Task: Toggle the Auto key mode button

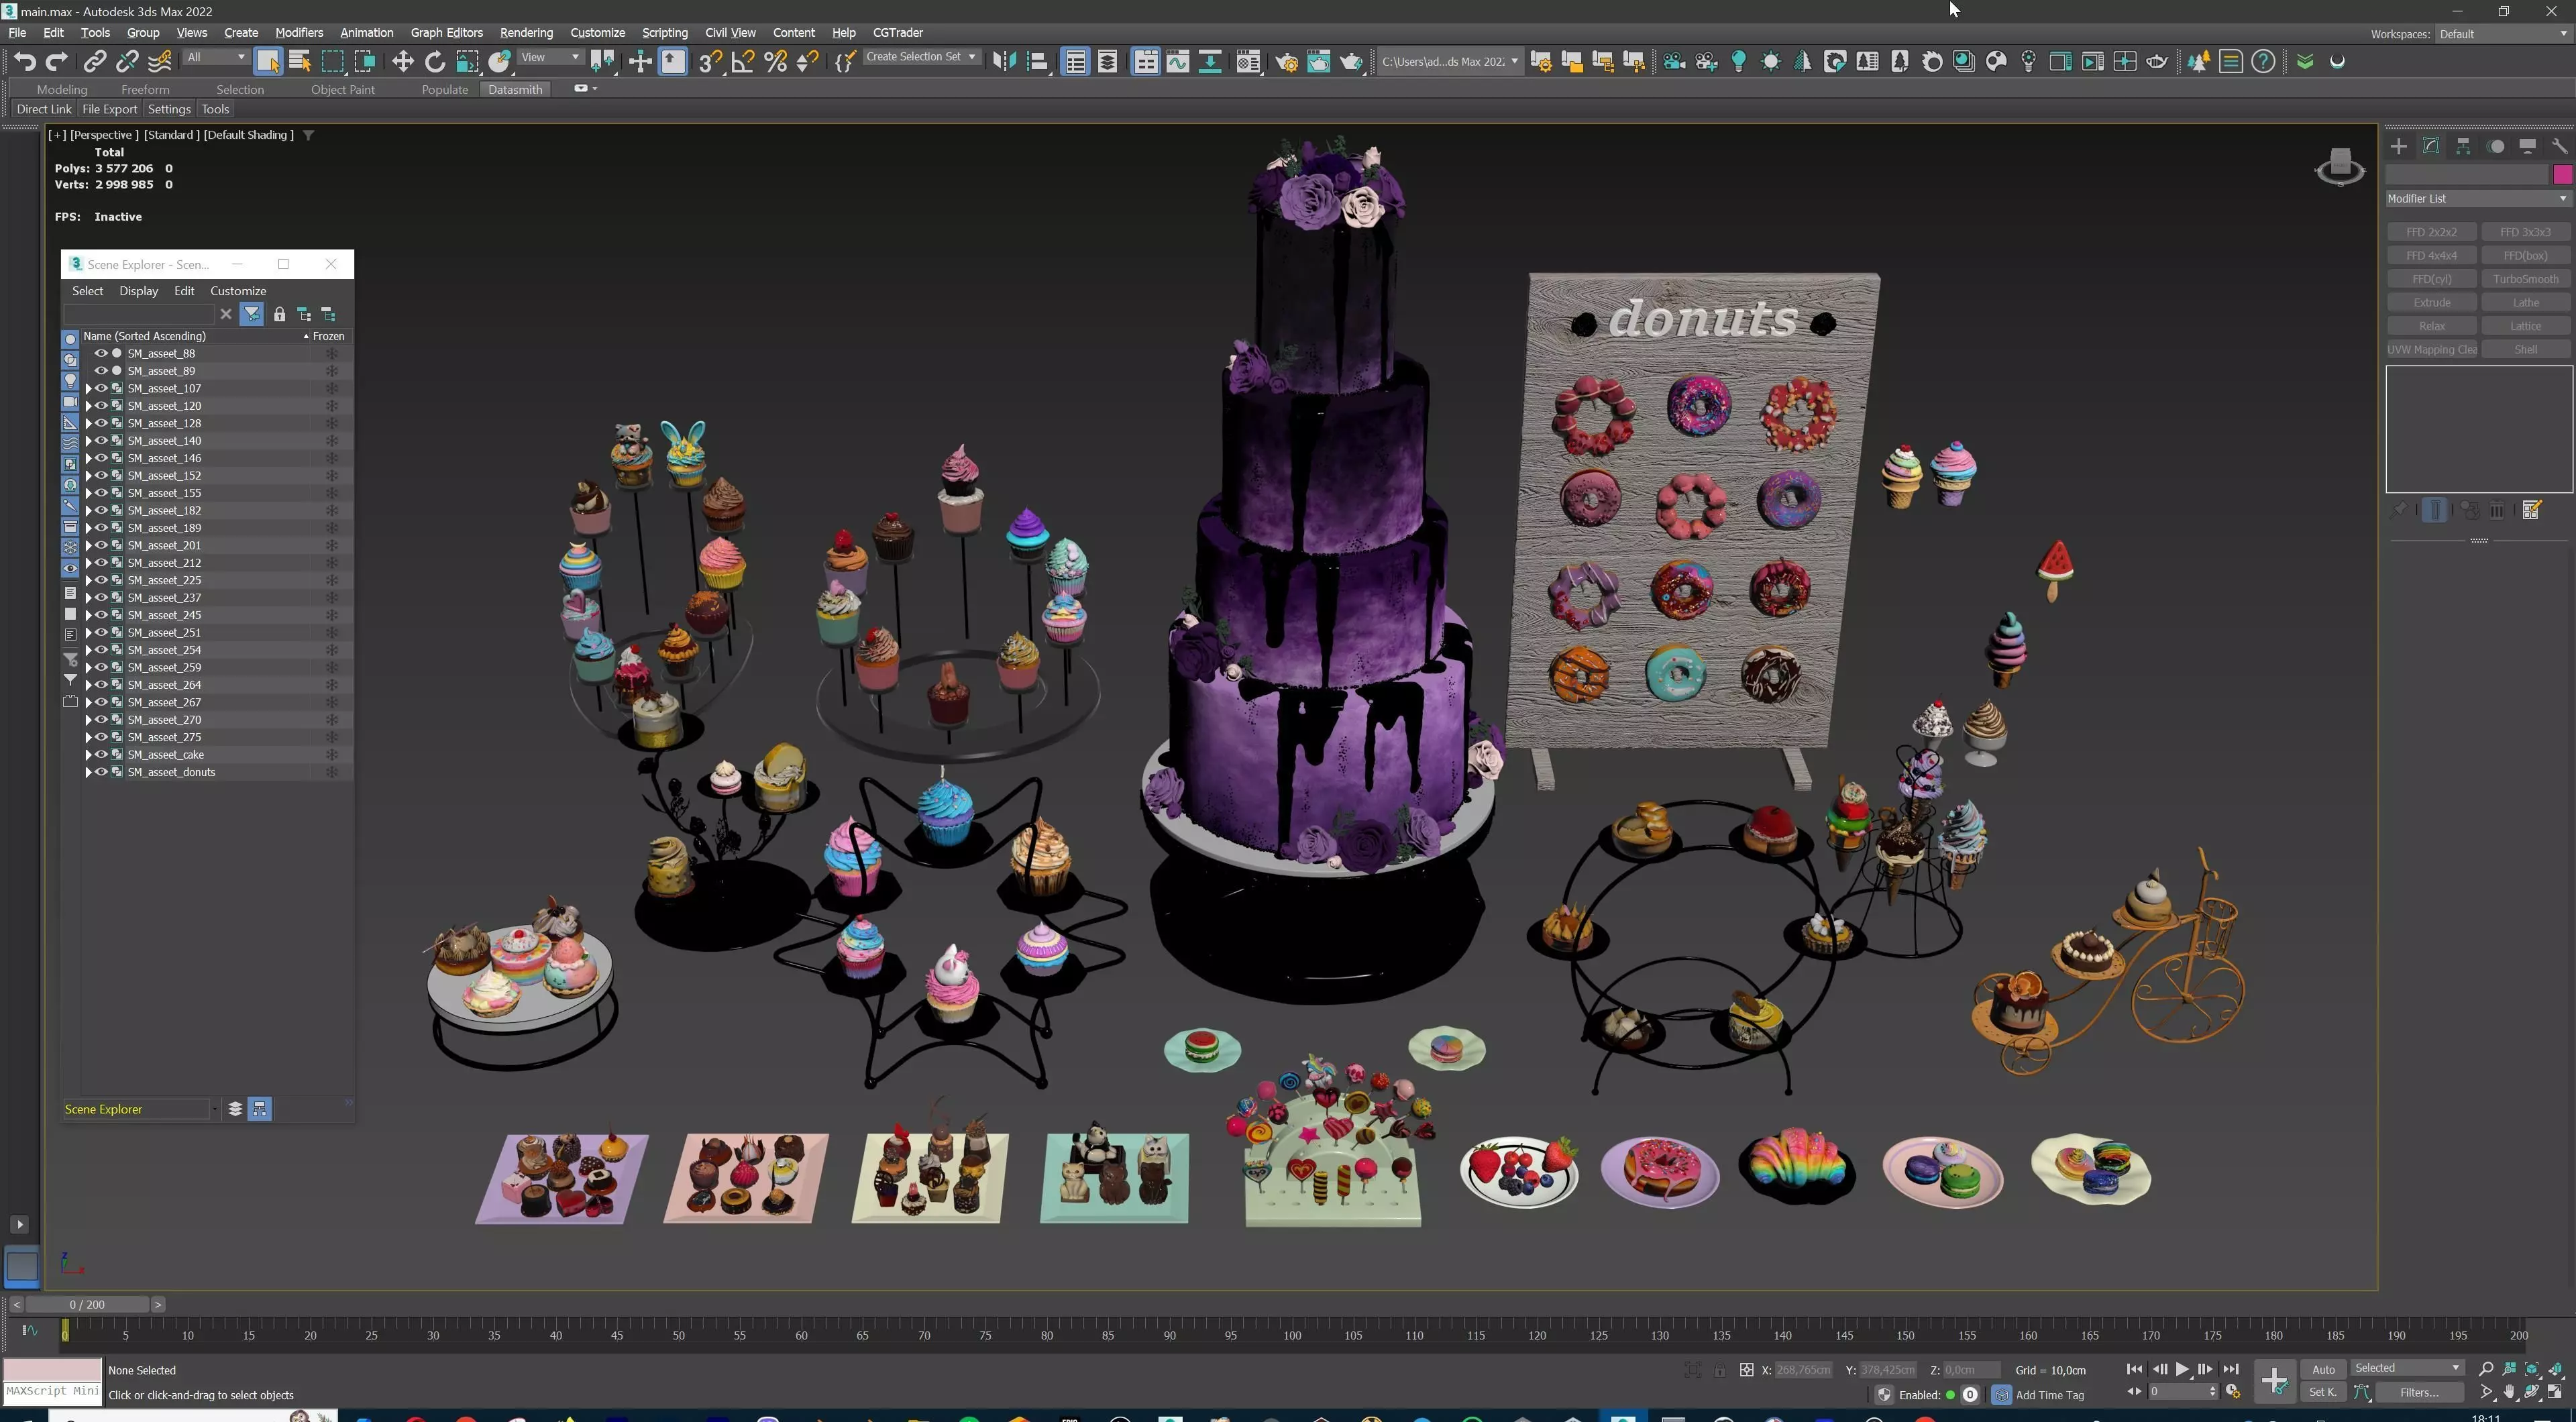Action: (2322, 1369)
